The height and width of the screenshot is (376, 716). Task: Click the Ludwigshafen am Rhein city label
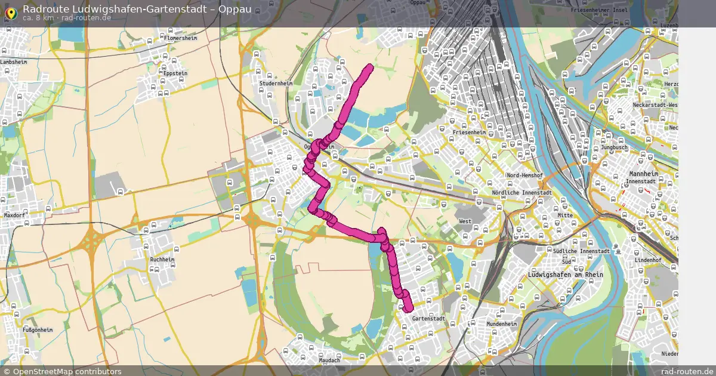point(566,275)
